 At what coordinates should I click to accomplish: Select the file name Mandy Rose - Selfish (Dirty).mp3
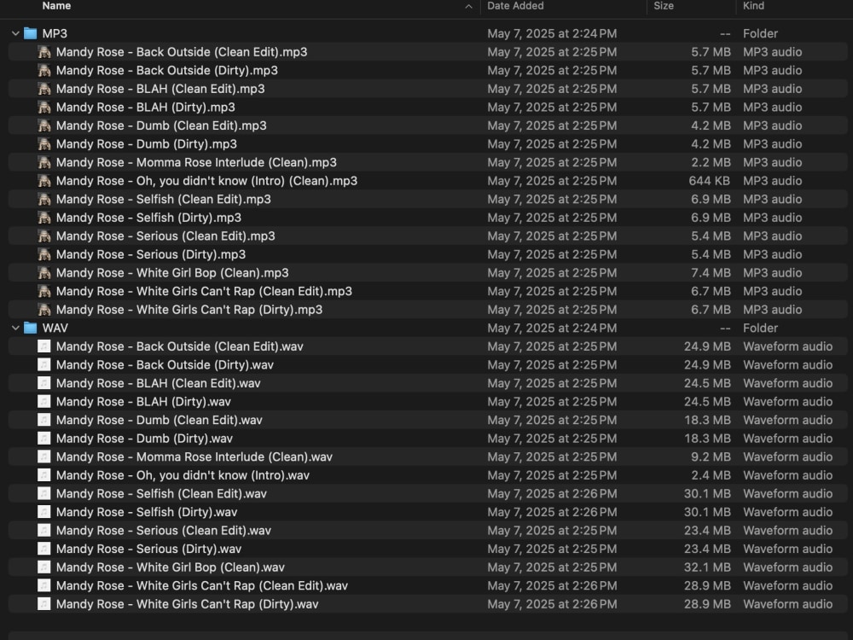(148, 218)
